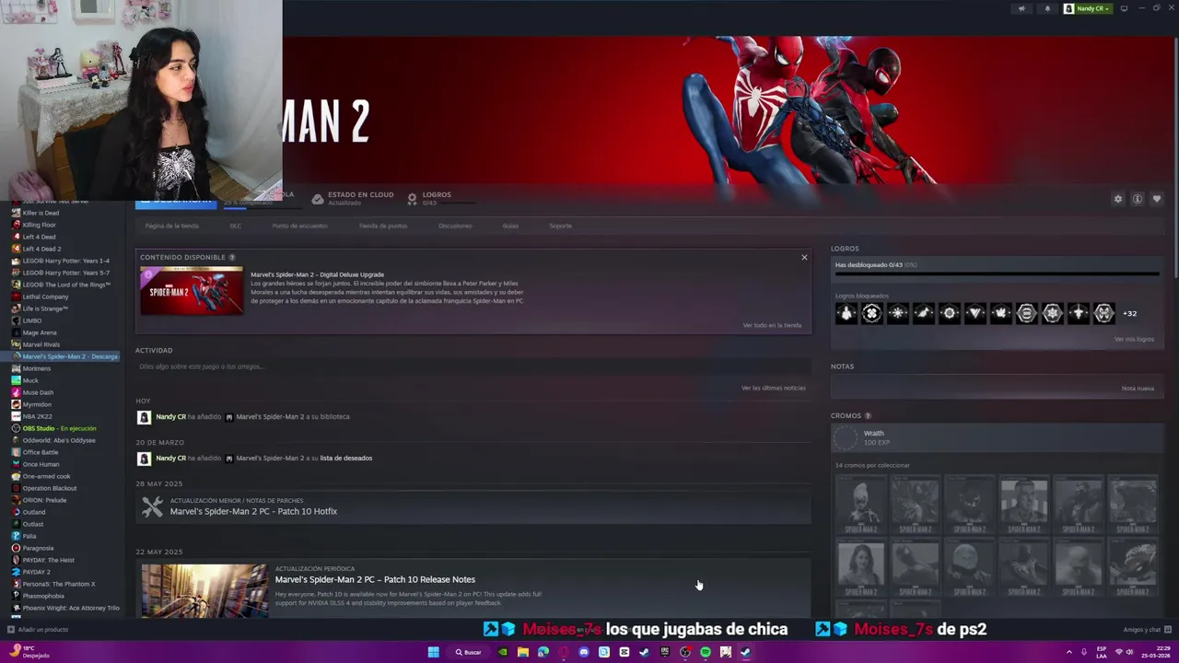Open OBS icon in taskbar
The width and height of the screenshot is (1179, 663).
point(684,652)
